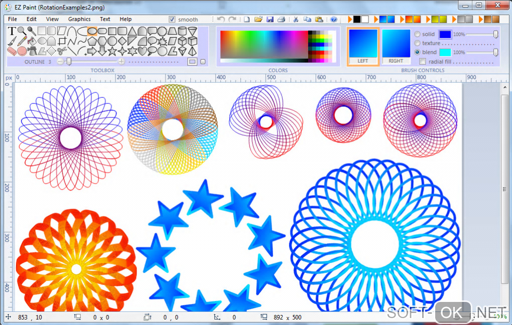Viewport: 512px width, 325px height.
Task: Click the outline minus button
Action: tap(60, 61)
